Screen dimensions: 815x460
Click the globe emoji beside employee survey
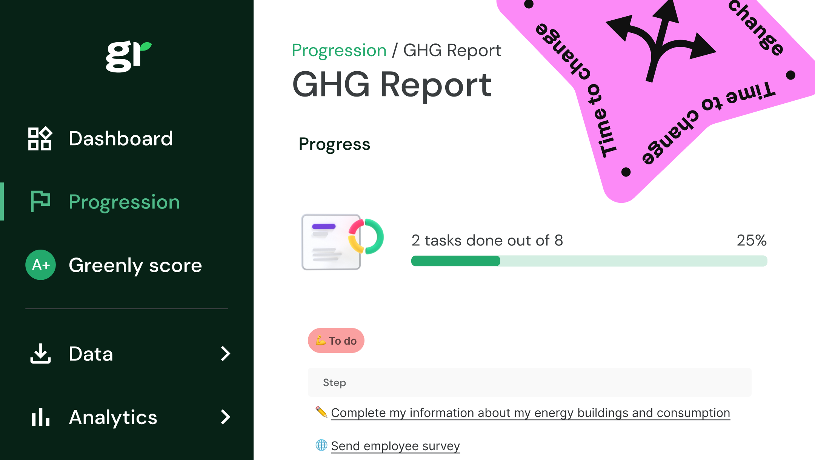point(321,445)
